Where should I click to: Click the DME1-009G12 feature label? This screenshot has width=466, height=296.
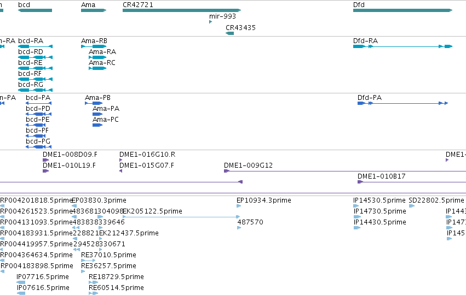[248, 165]
